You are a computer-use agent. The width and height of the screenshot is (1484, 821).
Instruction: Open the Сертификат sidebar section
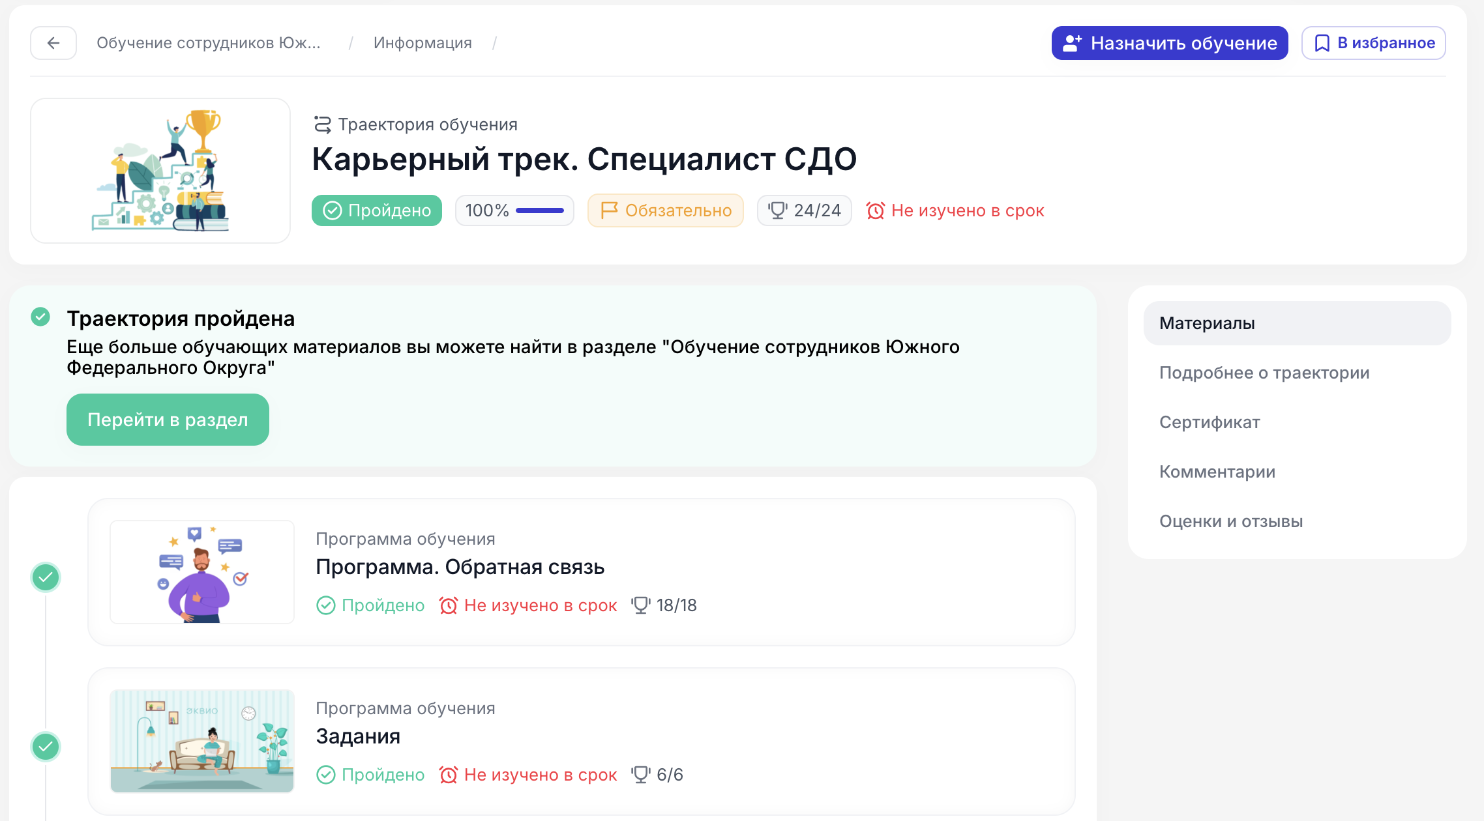[x=1209, y=422]
